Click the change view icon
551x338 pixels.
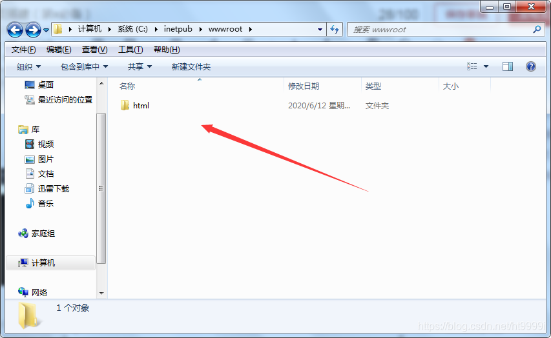472,66
